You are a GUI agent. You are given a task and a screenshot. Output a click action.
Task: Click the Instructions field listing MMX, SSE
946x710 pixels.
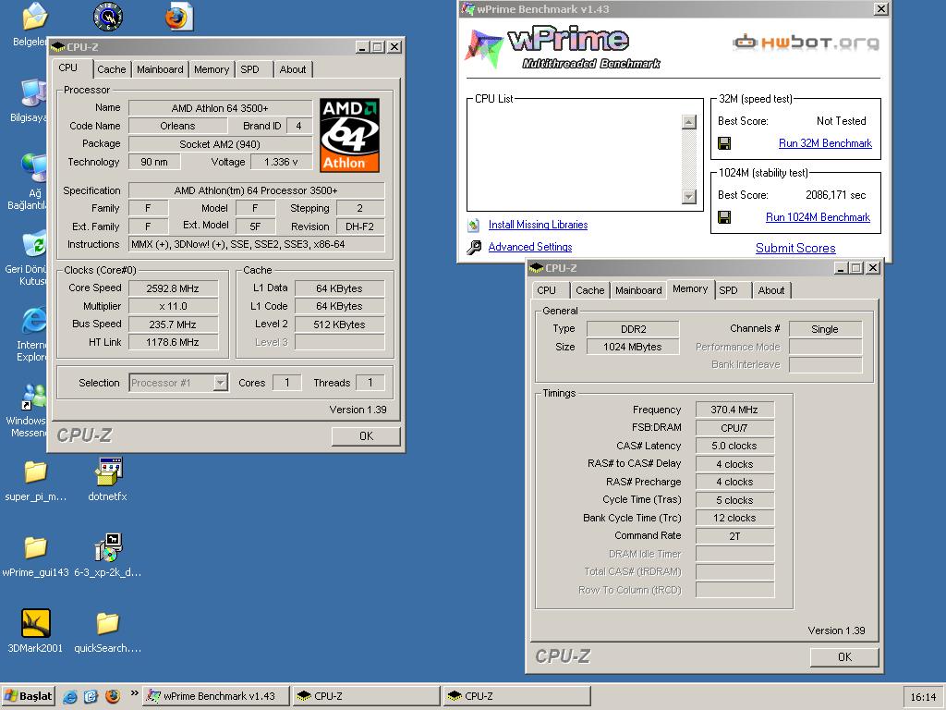tap(257, 244)
